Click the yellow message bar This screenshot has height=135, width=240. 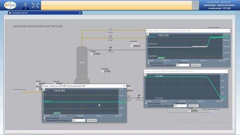(117, 5)
